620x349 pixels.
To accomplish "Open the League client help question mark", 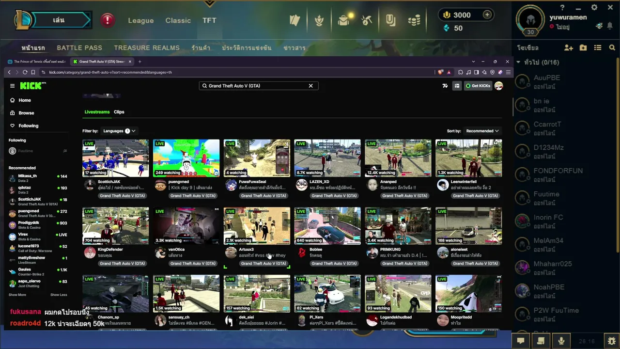I will [x=562, y=8].
